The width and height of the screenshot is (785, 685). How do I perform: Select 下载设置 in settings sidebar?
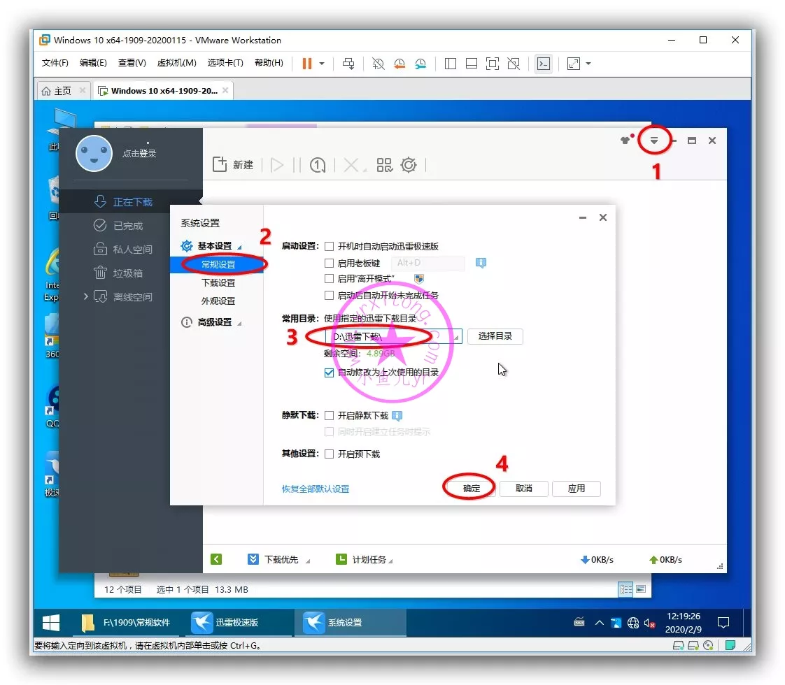point(218,283)
